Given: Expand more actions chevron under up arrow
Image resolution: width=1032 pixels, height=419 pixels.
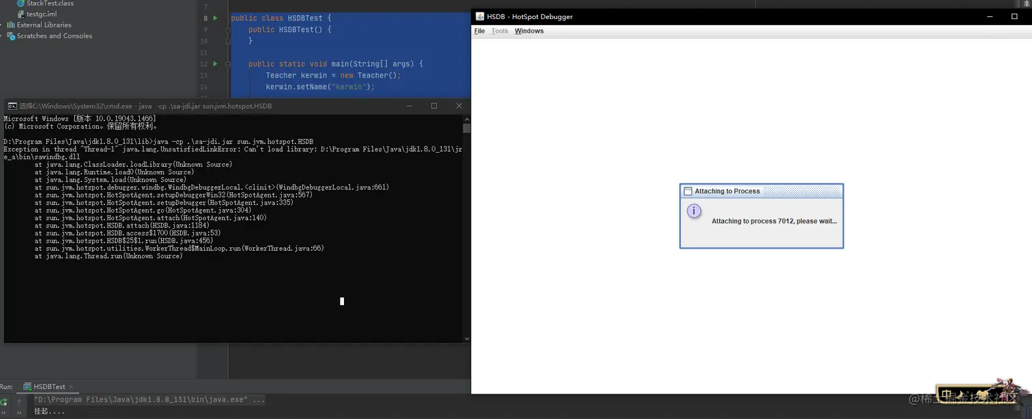Looking at the screenshot, I should click(19, 414).
